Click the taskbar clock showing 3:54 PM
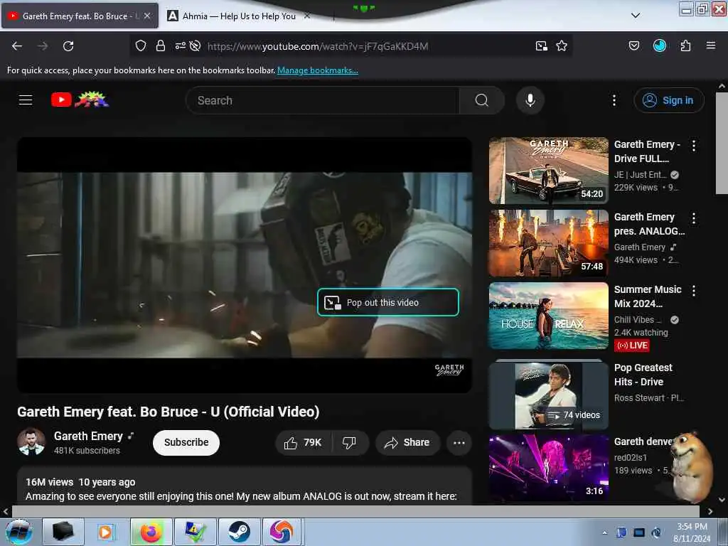The width and height of the screenshot is (728, 546). coord(692,532)
